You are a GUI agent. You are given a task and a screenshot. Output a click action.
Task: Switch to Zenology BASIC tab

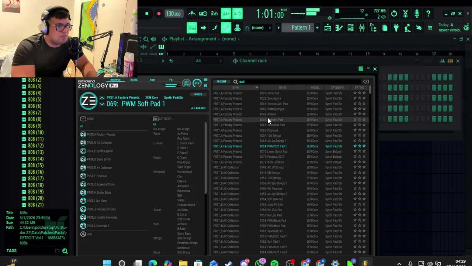point(134,80)
